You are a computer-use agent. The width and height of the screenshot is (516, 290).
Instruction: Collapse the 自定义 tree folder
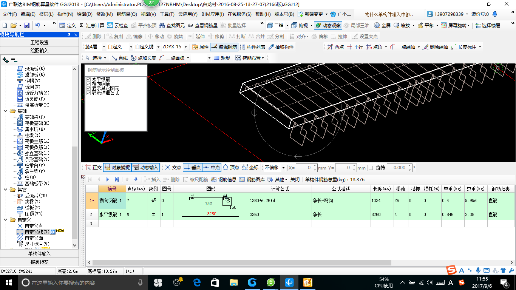(x=6, y=220)
